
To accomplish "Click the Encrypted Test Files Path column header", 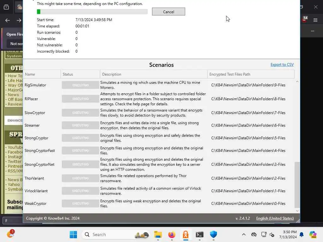I will tap(251, 74).
